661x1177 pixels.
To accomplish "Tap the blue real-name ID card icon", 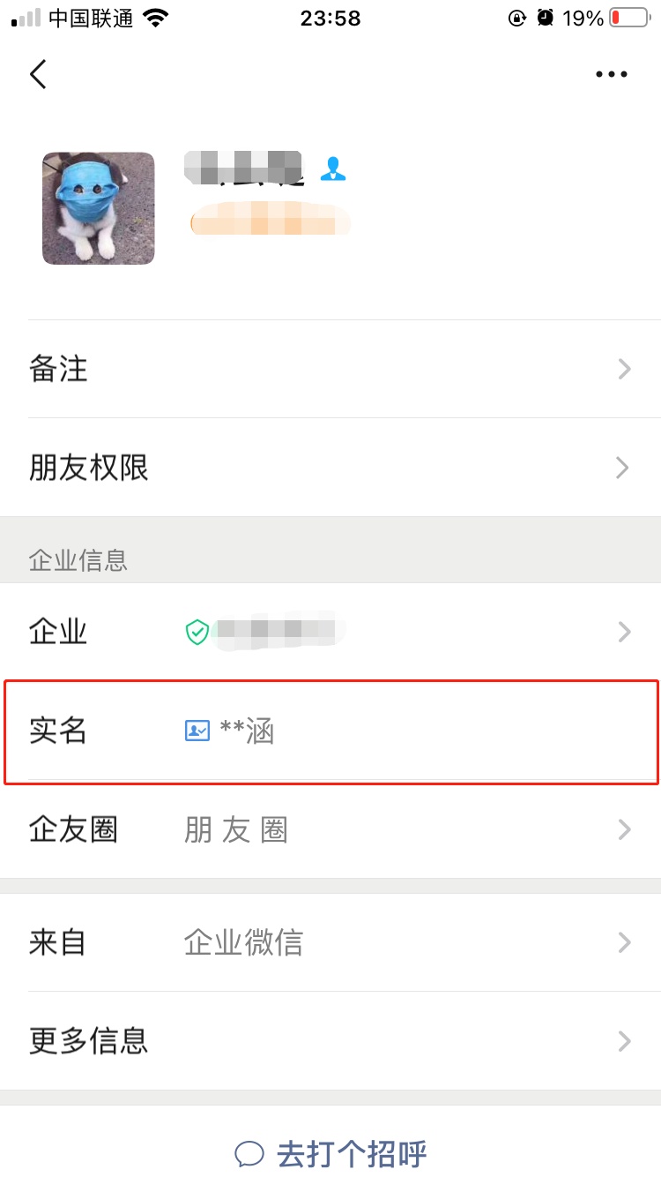I will pyautogui.click(x=197, y=731).
